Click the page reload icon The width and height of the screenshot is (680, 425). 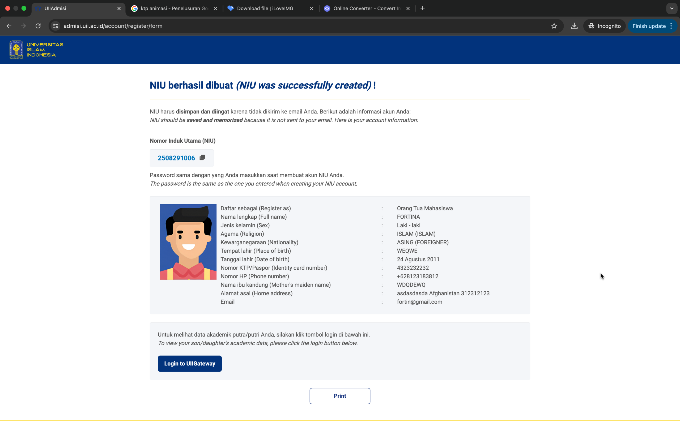coord(38,26)
